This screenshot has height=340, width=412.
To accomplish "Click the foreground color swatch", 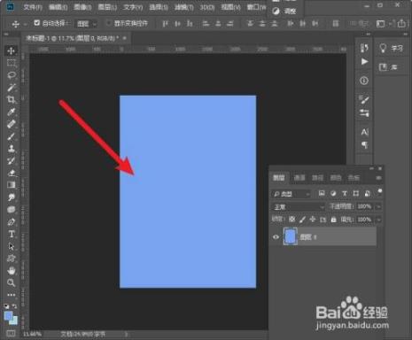I will coord(9,316).
